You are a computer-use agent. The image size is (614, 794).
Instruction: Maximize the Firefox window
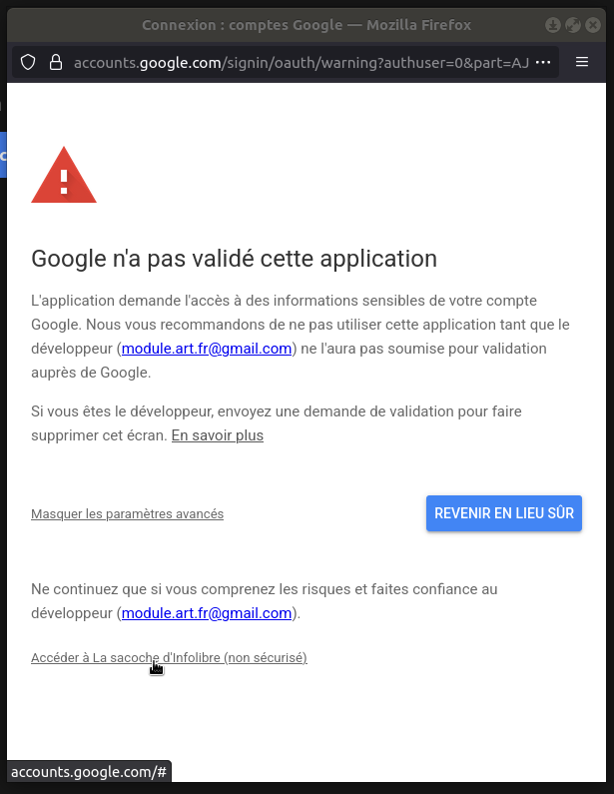573,25
